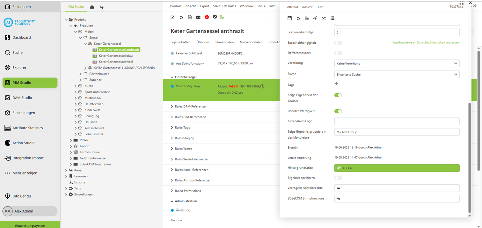Click the Einklappen button

(x=30, y=7)
